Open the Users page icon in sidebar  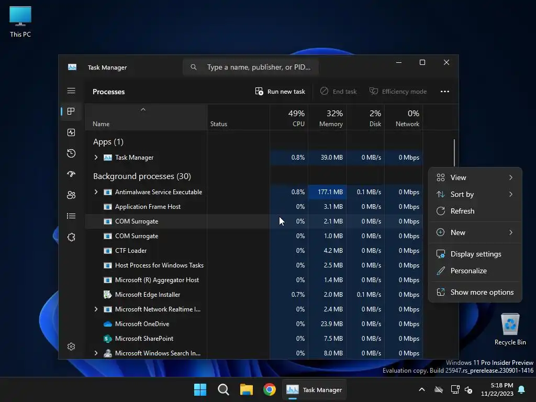[x=71, y=195]
